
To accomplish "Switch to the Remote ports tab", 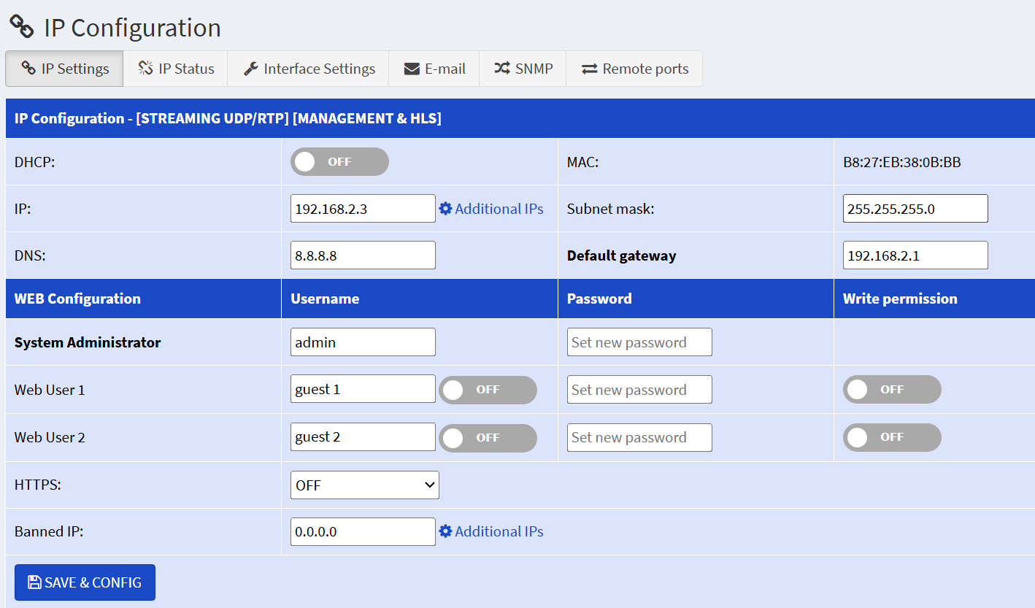I will 634,69.
